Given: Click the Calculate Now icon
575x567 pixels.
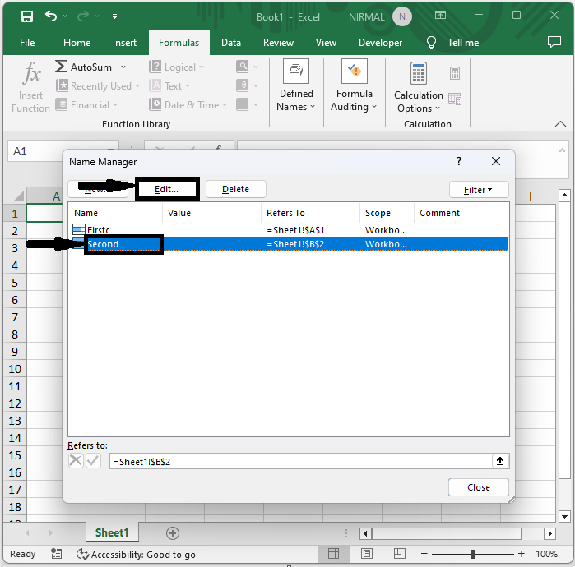Looking at the screenshot, I should click(x=455, y=73).
